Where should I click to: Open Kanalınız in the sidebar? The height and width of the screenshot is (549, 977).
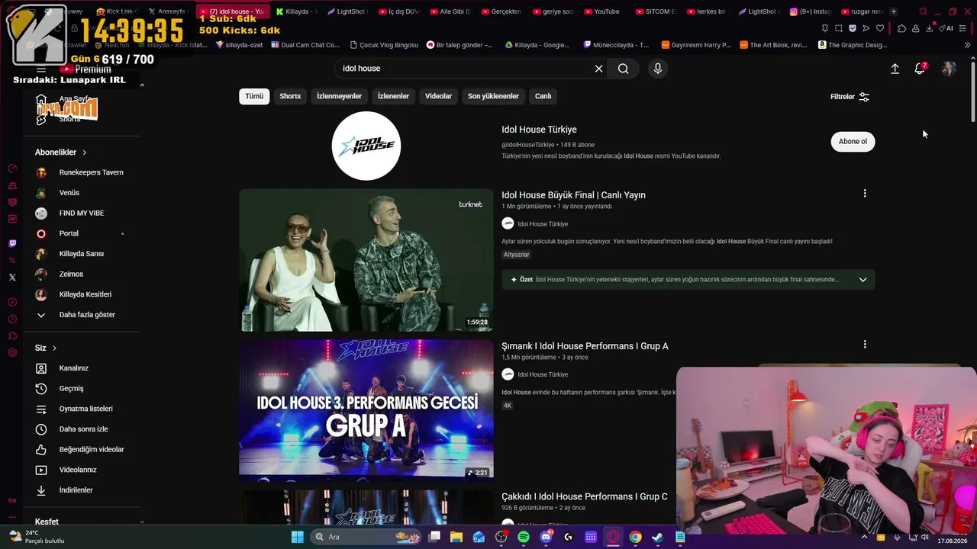(x=80, y=368)
